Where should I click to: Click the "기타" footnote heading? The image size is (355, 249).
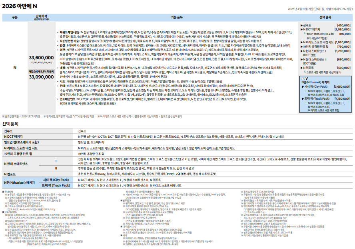[x=124, y=235]
